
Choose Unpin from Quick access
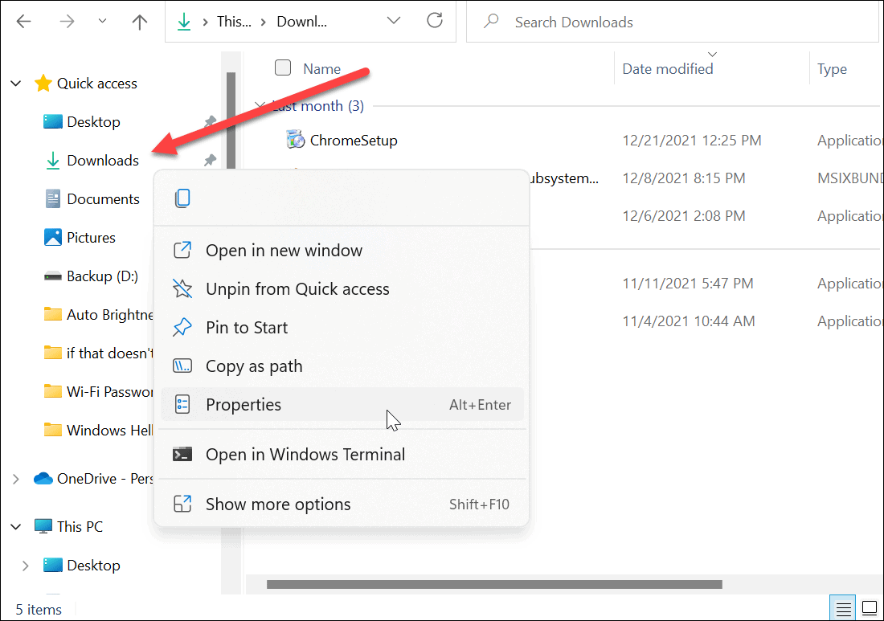[297, 289]
